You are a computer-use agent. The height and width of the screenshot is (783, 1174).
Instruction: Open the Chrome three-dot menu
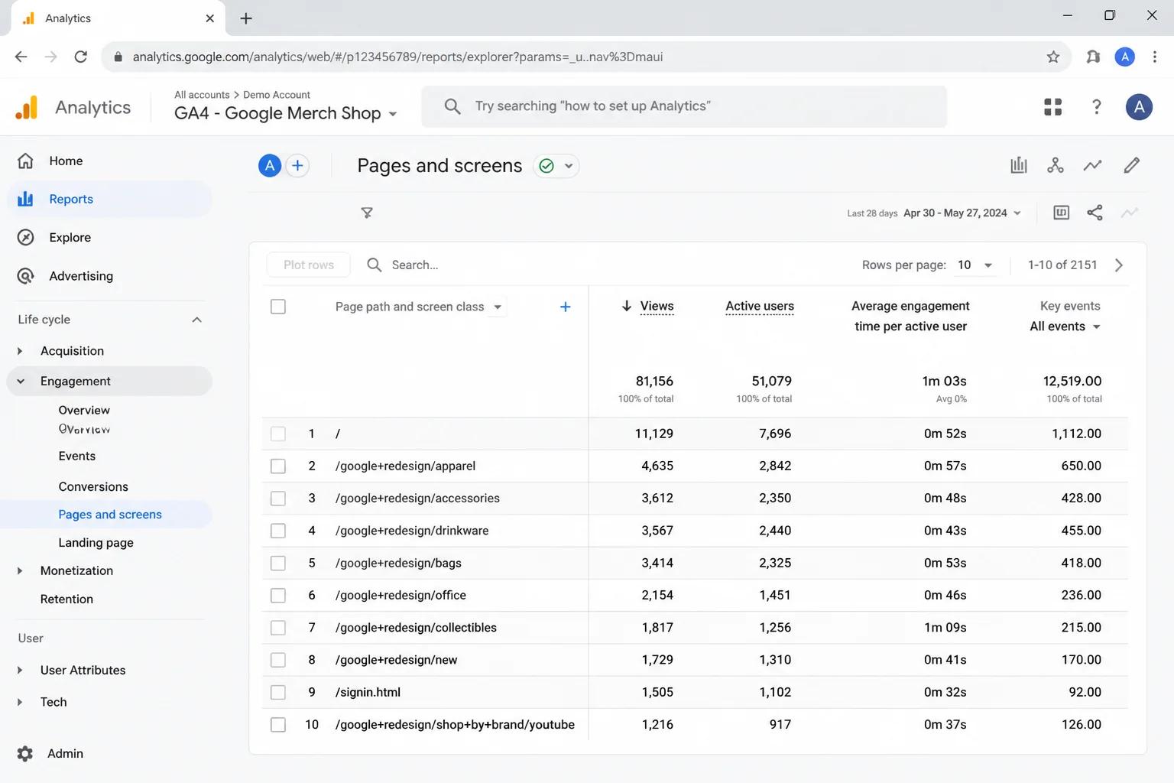click(1155, 57)
